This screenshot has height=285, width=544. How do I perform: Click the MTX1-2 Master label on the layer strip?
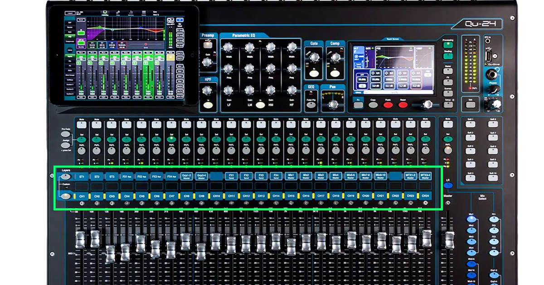click(x=410, y=176)
